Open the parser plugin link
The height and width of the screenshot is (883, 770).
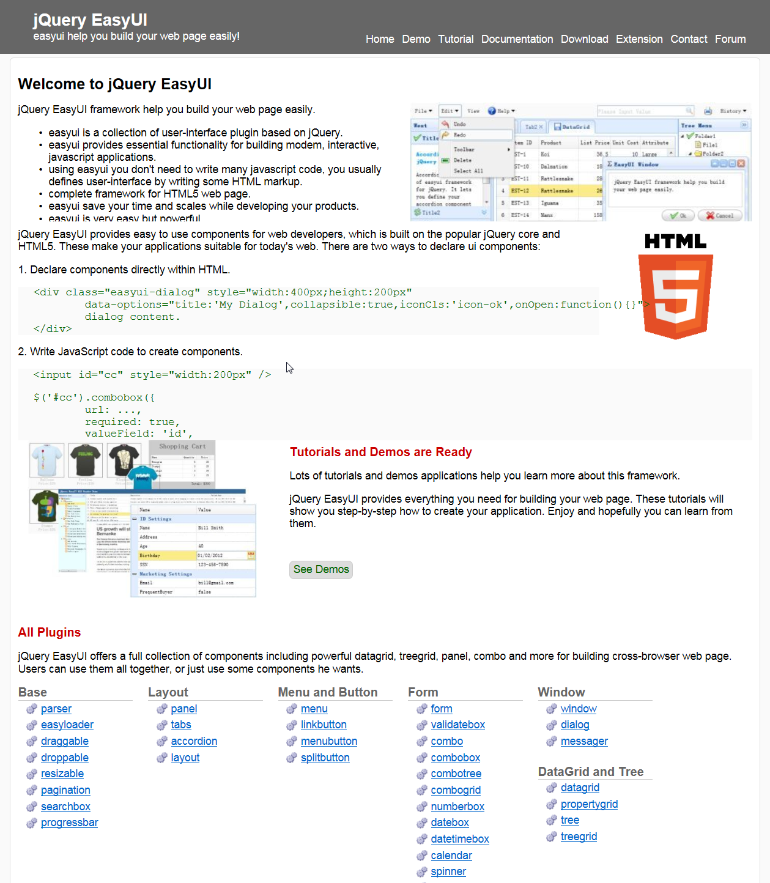56,709
